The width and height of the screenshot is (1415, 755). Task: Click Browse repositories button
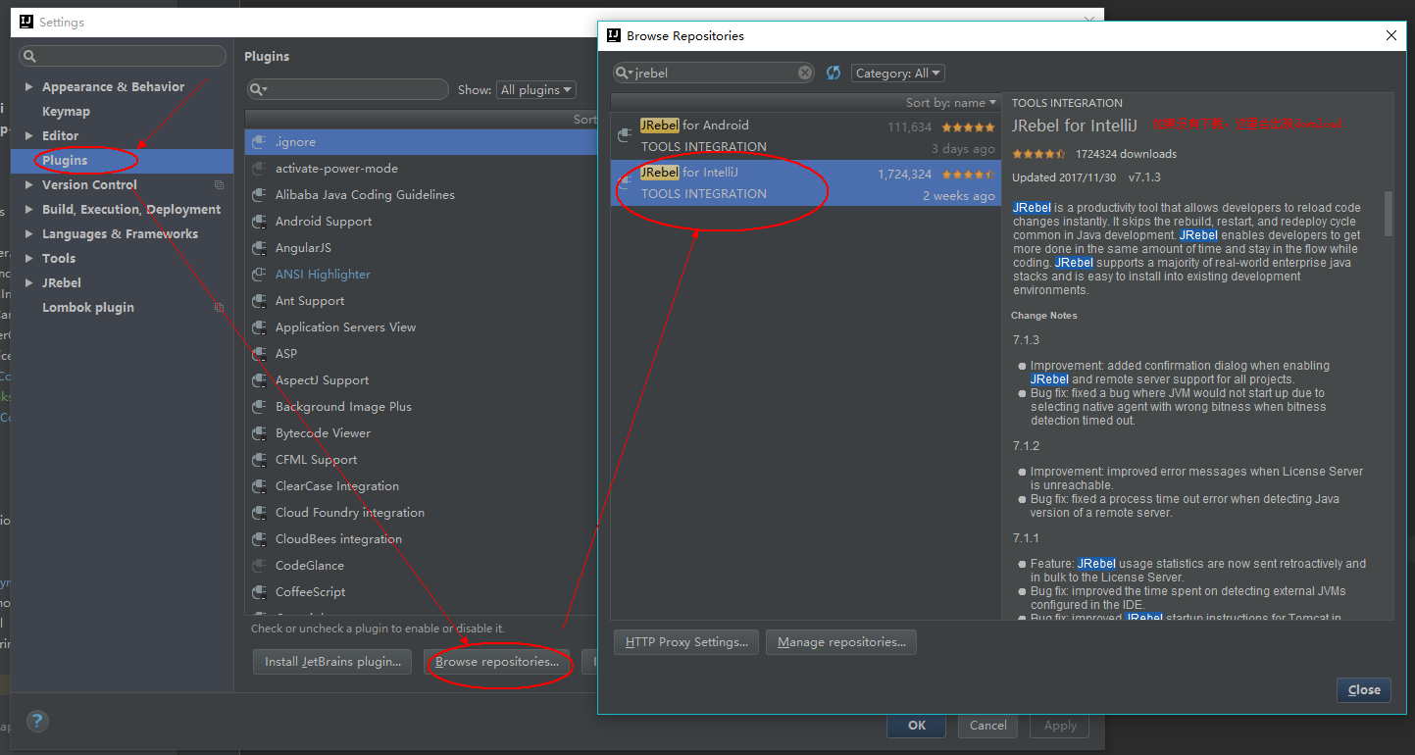click(497, 662)
